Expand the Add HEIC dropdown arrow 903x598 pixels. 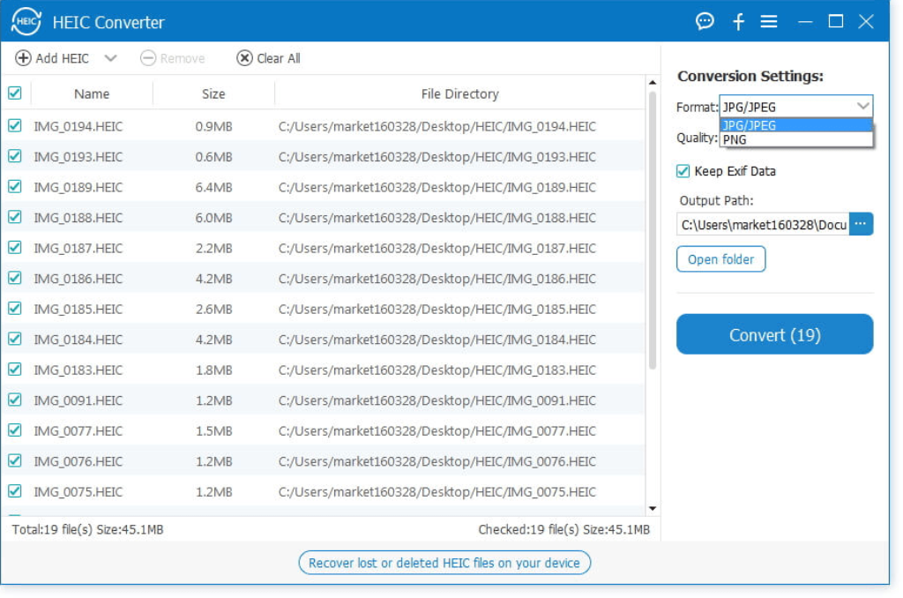pyautogui.click(x=110, y=58)
